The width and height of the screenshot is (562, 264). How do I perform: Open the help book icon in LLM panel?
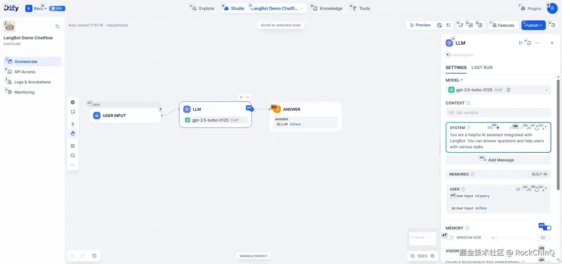529,43
